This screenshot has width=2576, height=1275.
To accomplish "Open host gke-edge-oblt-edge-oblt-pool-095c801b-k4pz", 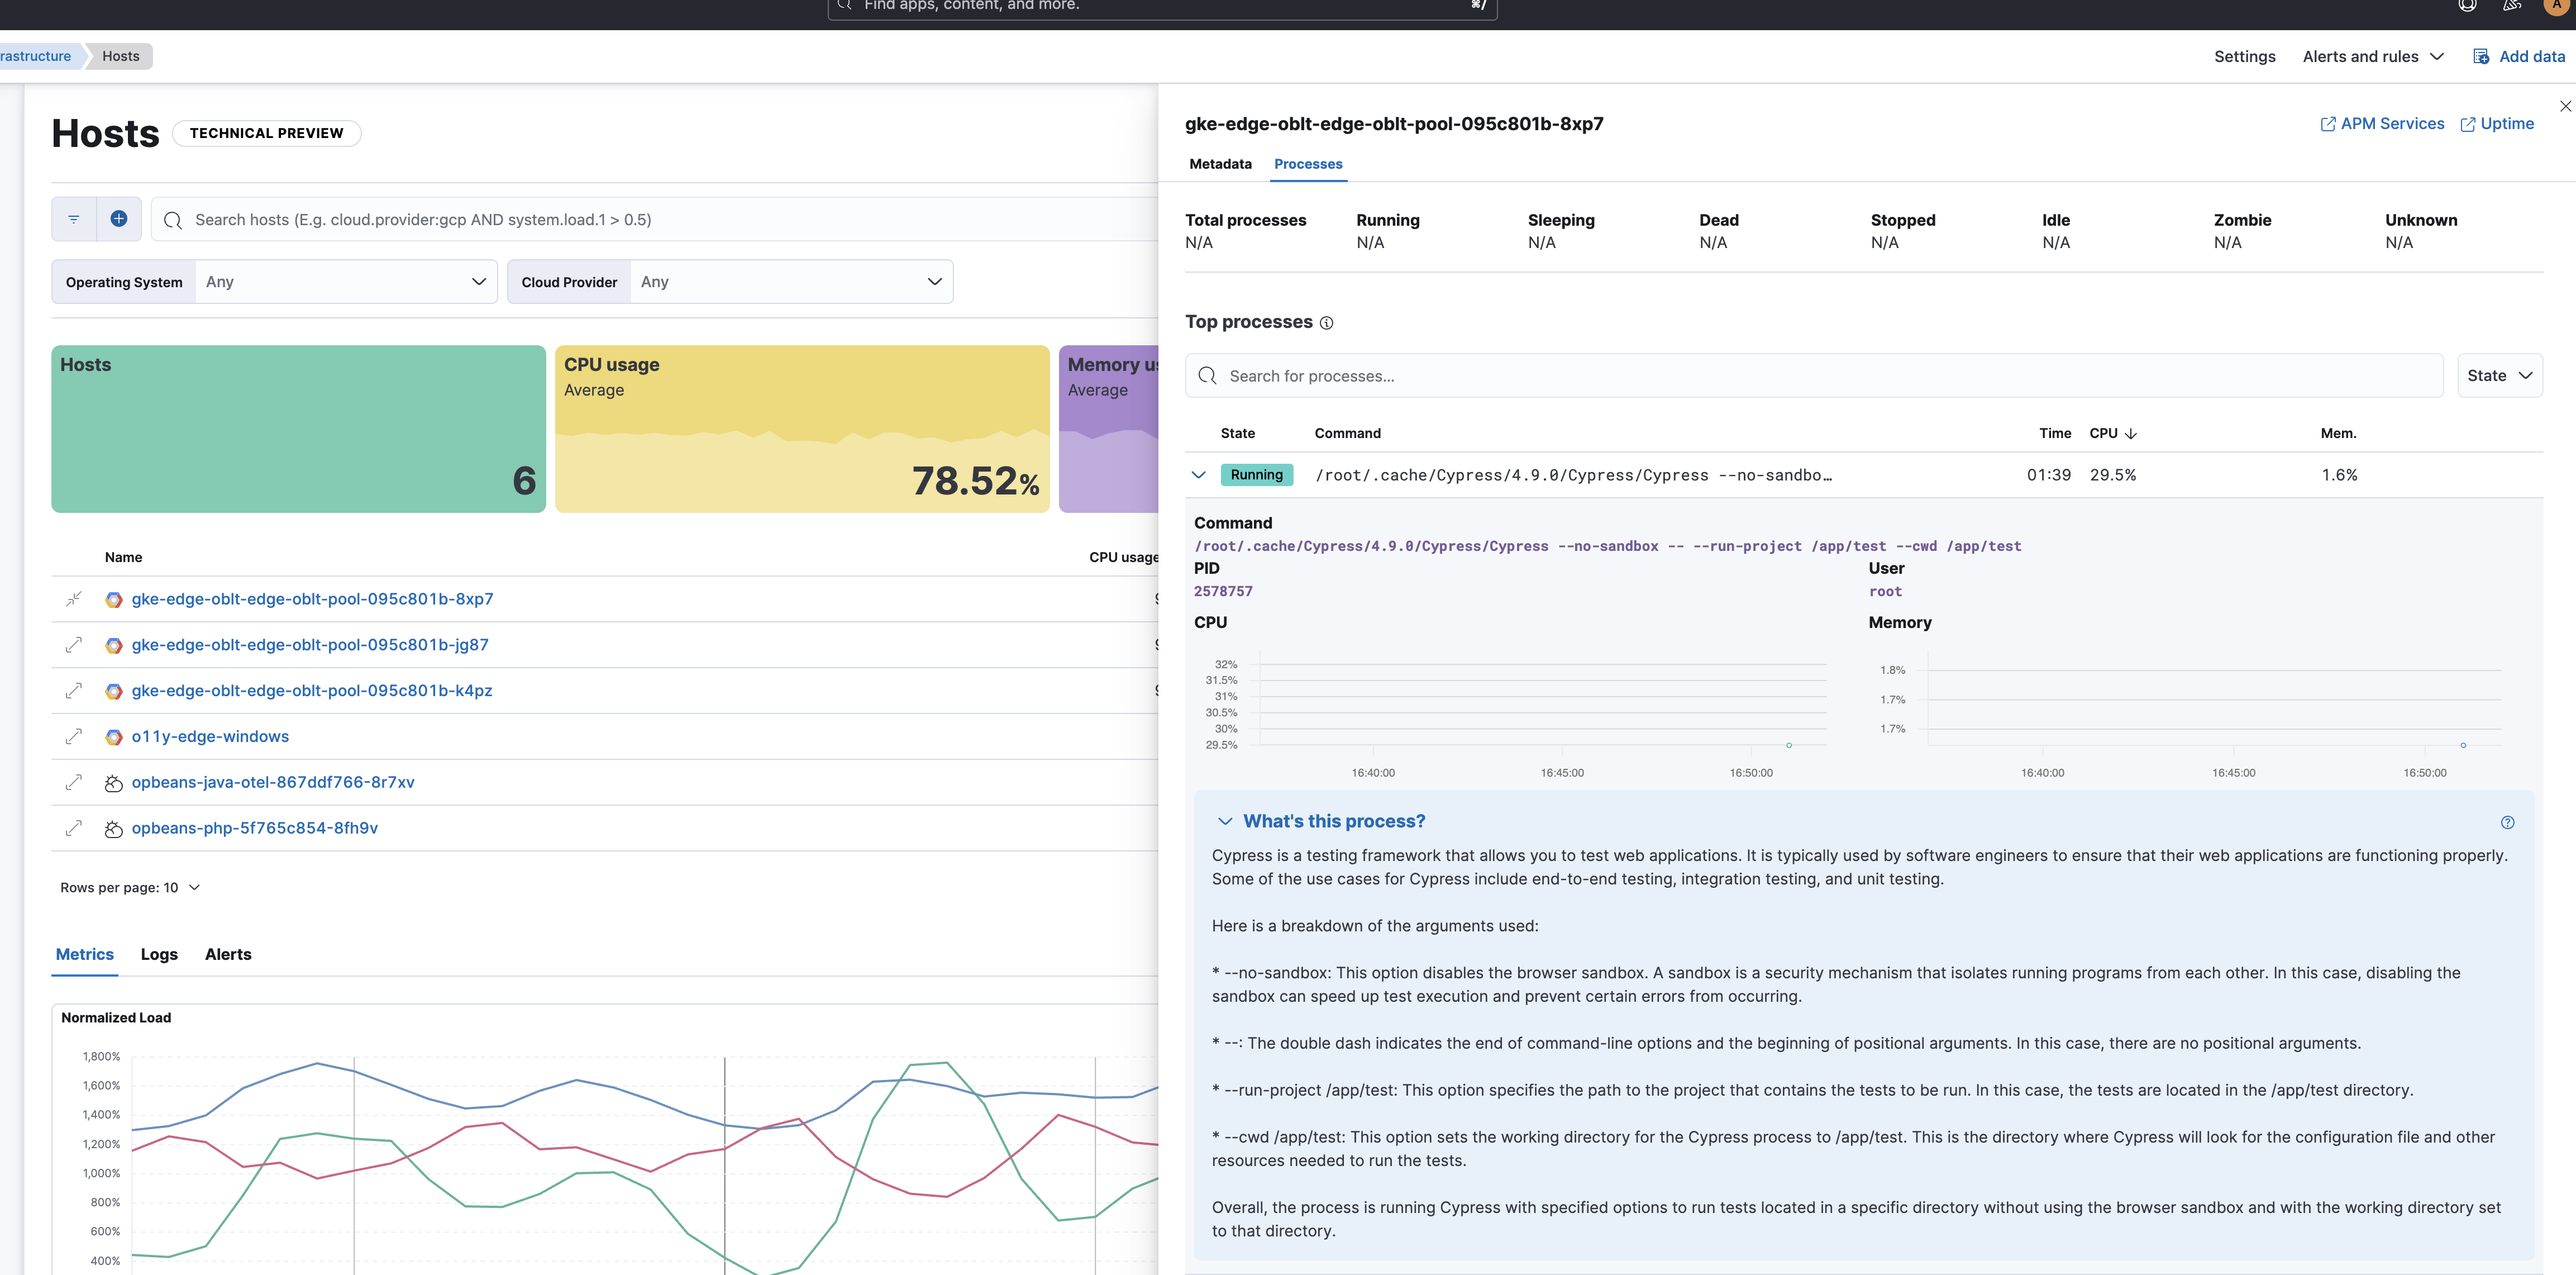I will pos(312,691).
